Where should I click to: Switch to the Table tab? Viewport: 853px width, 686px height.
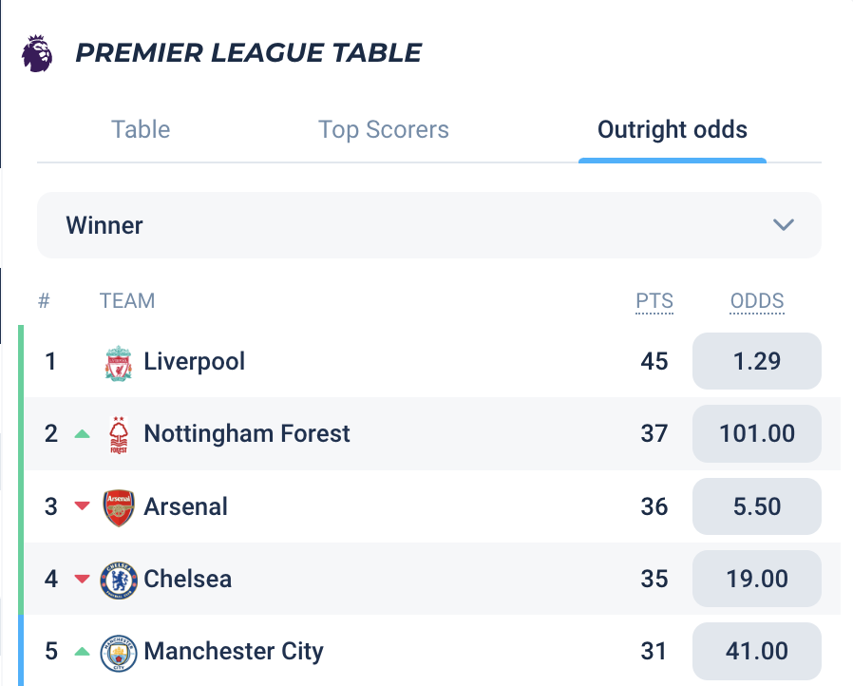click(x=141, y=129)
